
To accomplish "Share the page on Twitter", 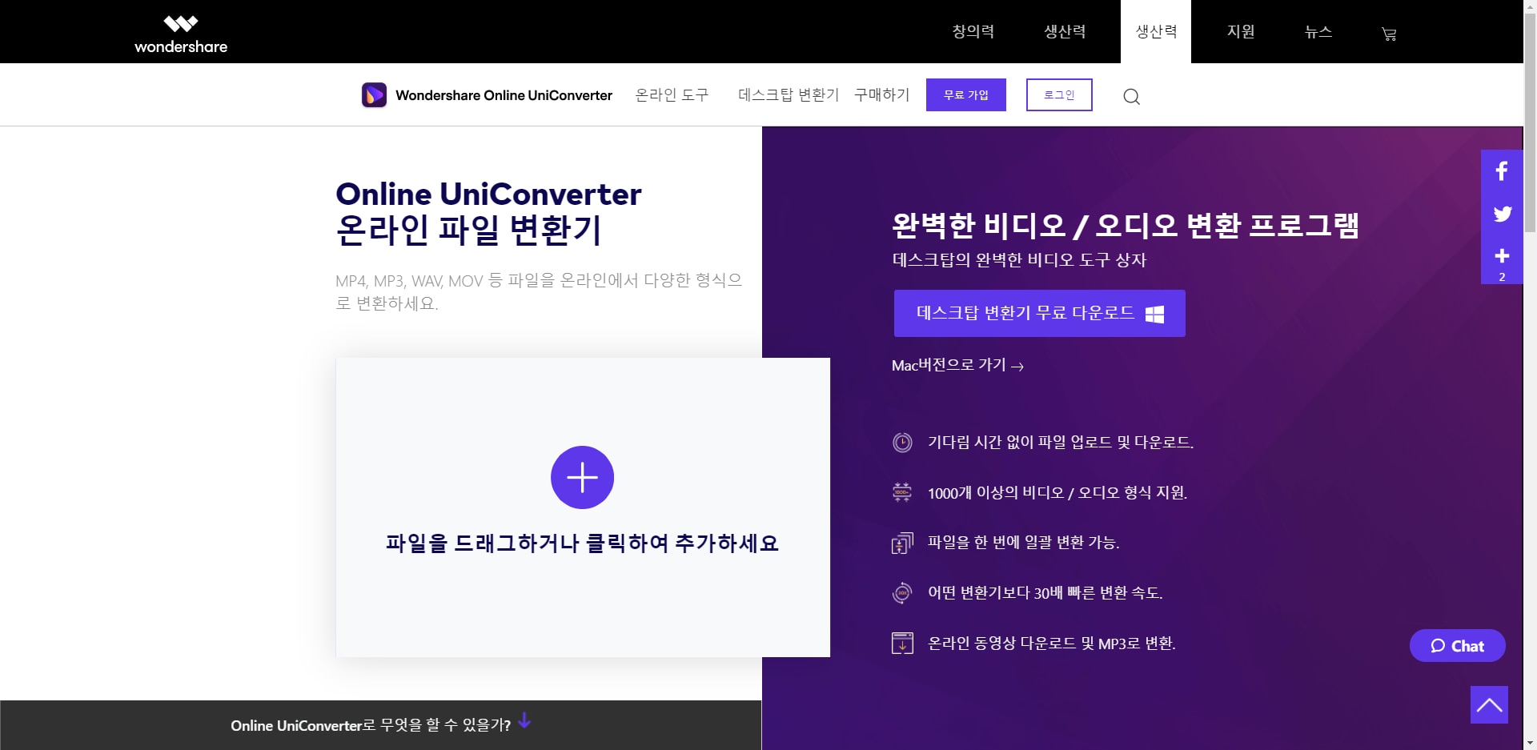I will click(1502, 214).
